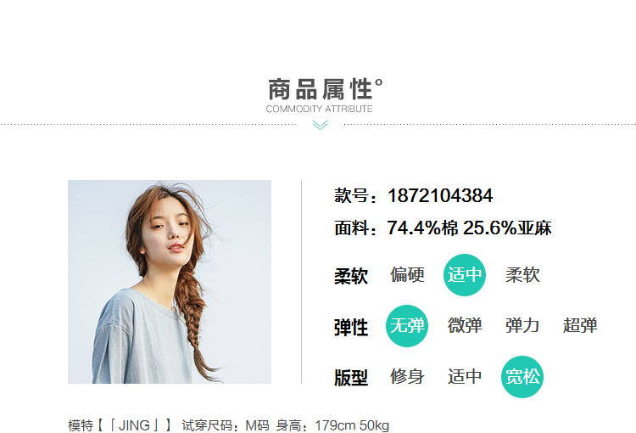636x433 pixels.
Task: Choose 修身 in the fit row
Action: point(407,376)
